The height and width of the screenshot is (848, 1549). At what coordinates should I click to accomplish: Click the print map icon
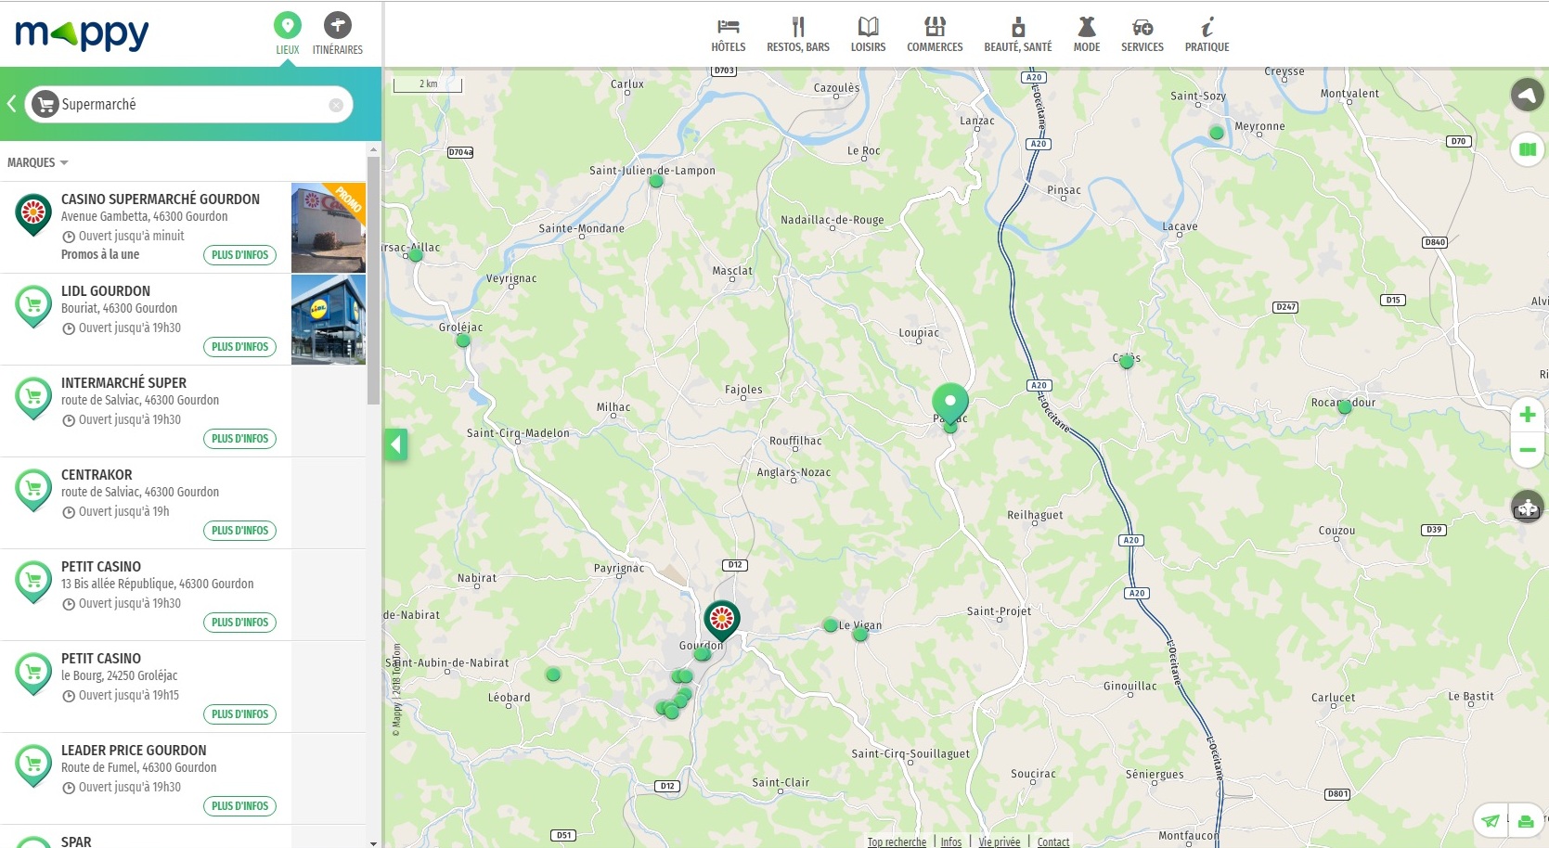(1526, 821)
